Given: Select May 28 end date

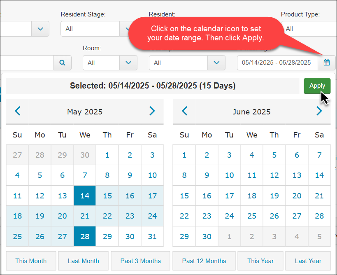Looking at the screenshot, I should point(85,236).
